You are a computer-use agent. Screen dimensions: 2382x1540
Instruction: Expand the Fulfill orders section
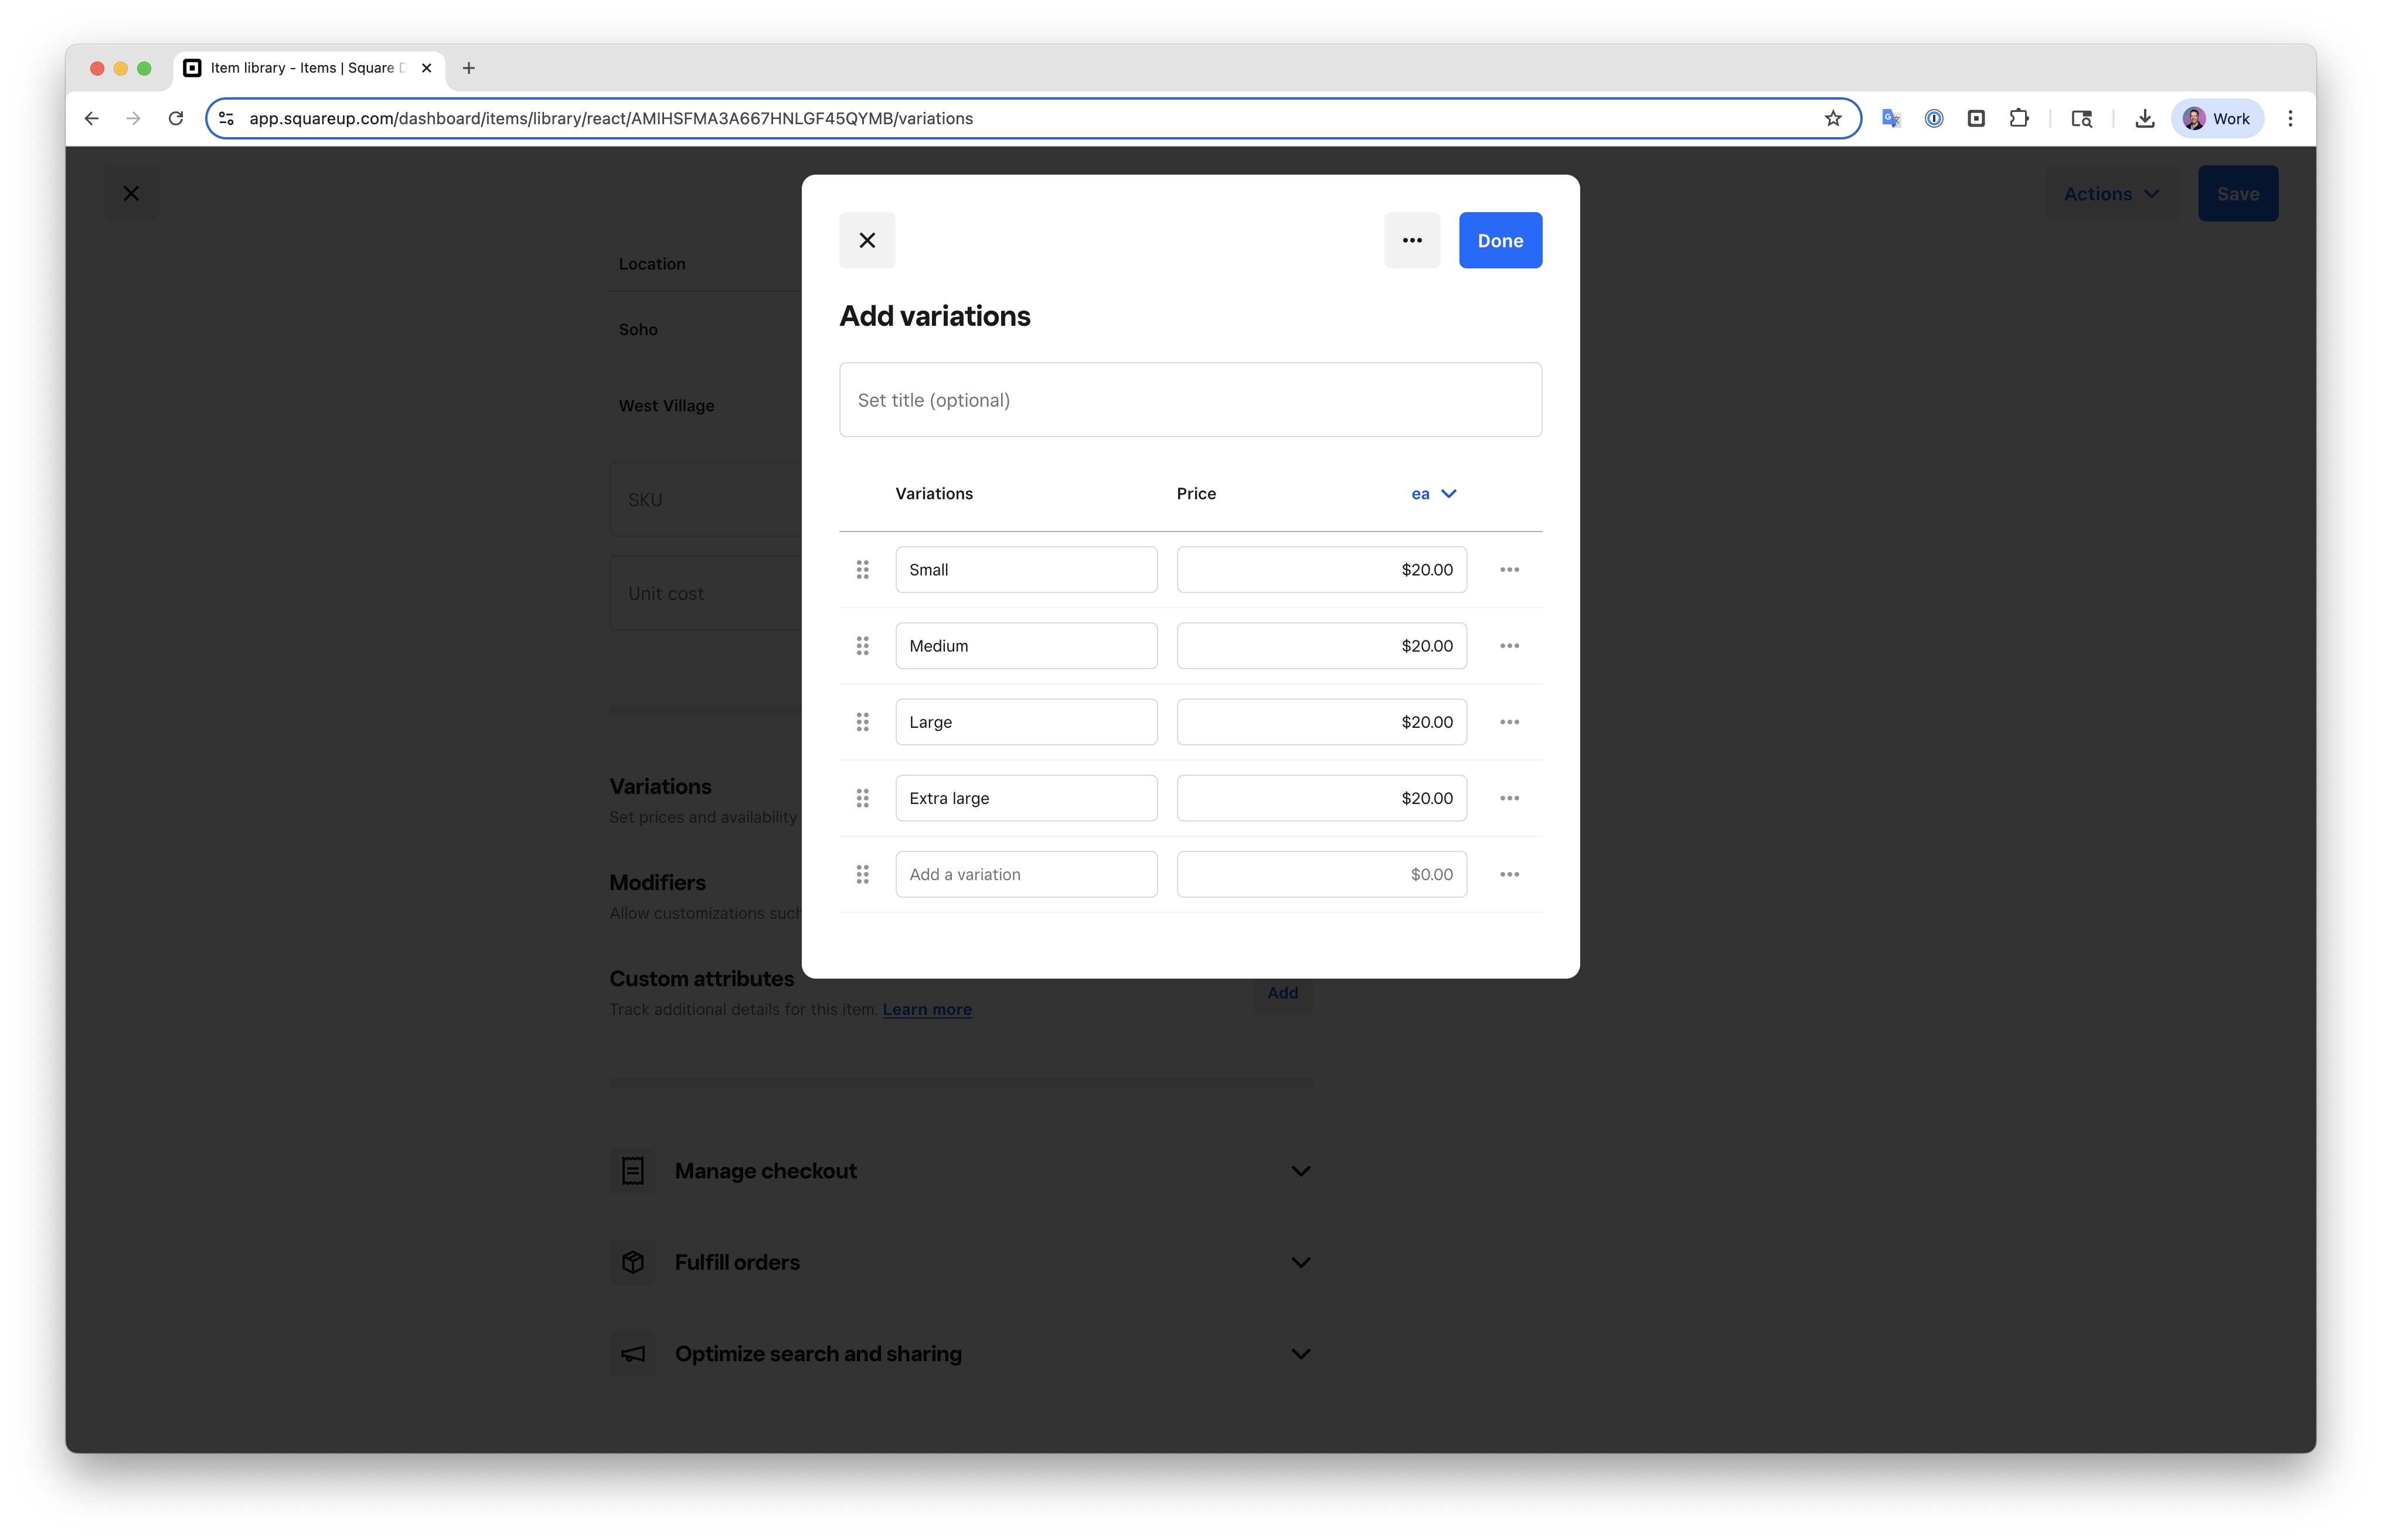(1300, 1262)
